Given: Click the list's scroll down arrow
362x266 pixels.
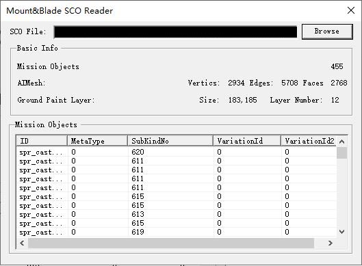Looking at the screenshot, I should pyautogui.click(x=342, y=231).
